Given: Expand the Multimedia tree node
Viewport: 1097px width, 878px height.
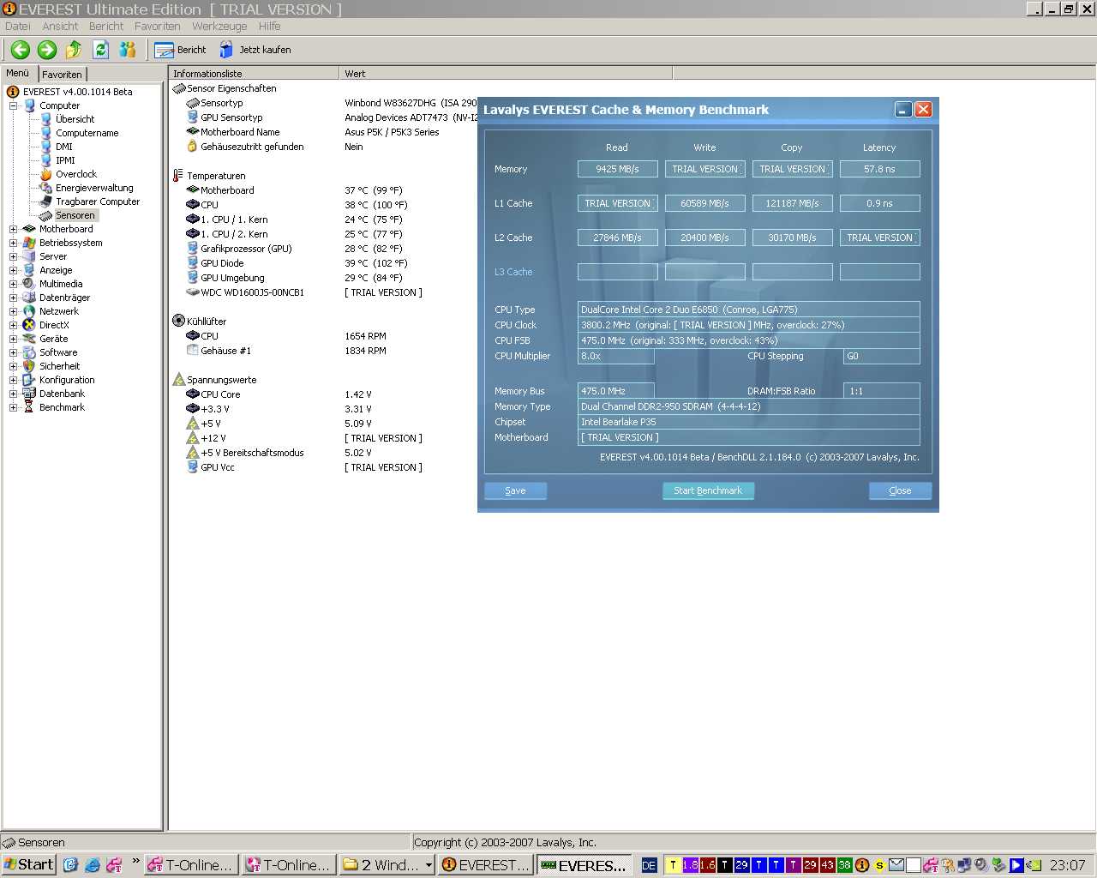Looking at the screenshot, I should tap(14, 284).
